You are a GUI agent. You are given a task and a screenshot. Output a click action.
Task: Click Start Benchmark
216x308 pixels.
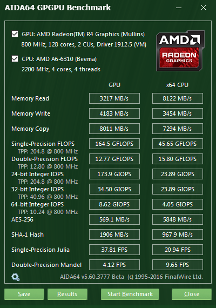[x=130, y=294]
